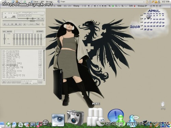Click the RB button in top info bar
This screenshot has width=171, height=128.
point(154,6)
